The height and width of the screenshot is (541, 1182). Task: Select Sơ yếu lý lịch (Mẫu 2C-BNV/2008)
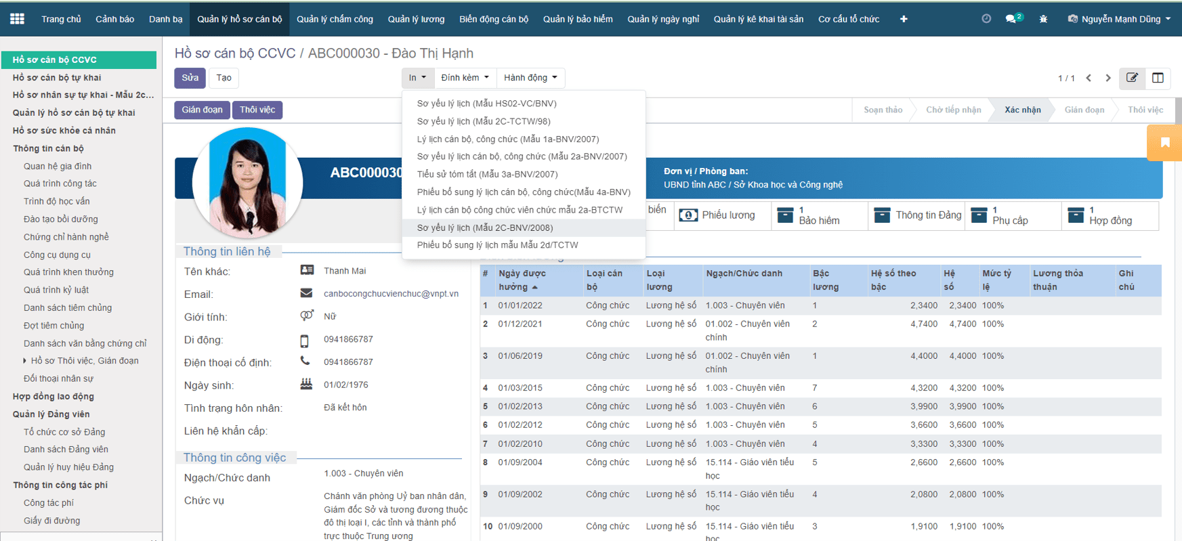485,228
